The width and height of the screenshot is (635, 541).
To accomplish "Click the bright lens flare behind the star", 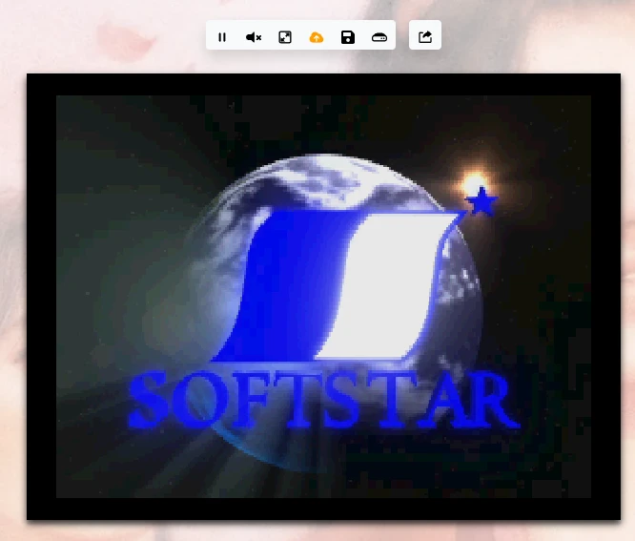I will click(472, 181).
